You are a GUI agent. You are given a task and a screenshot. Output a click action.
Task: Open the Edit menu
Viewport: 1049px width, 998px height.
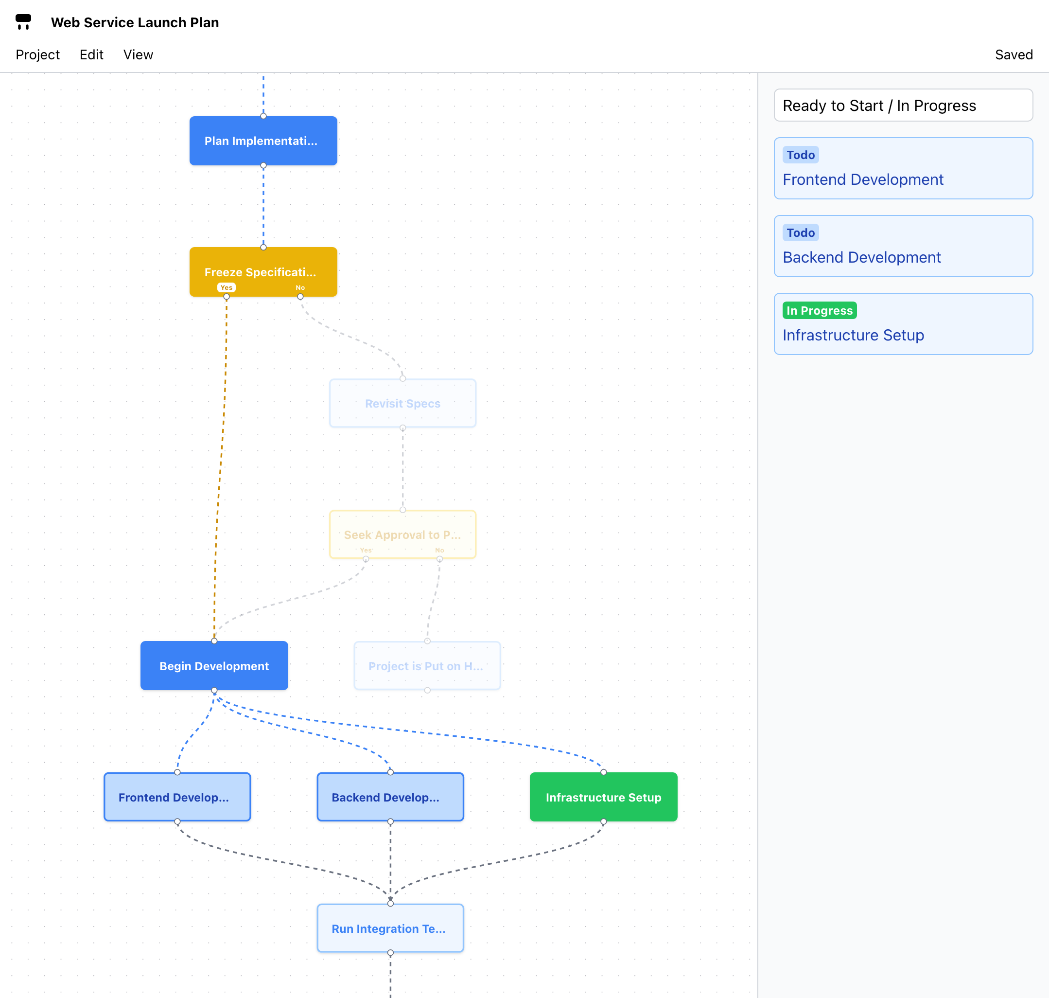tap(91, 55)
